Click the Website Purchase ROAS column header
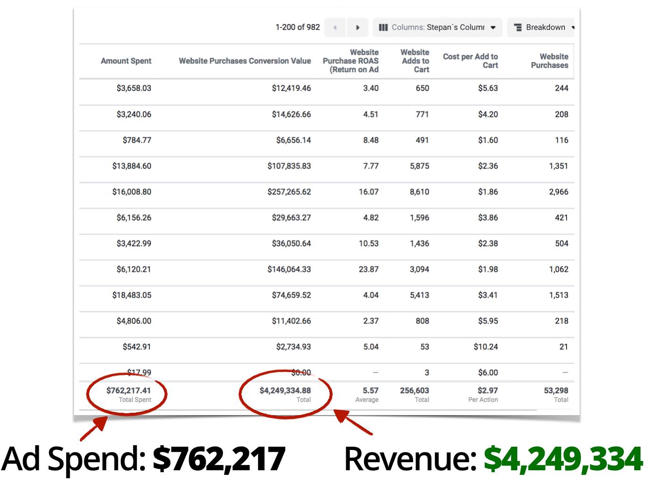This screenshot has width=647, height=483. click(350, 61)
